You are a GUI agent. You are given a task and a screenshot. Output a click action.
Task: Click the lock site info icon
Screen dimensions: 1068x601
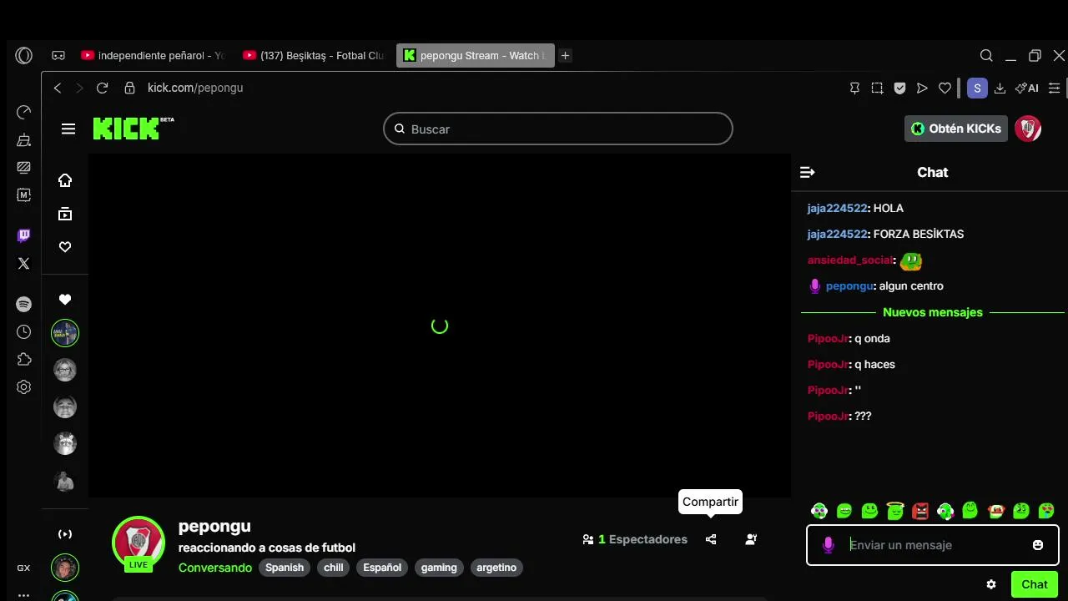pyautogui.click(x=129, y=88)
